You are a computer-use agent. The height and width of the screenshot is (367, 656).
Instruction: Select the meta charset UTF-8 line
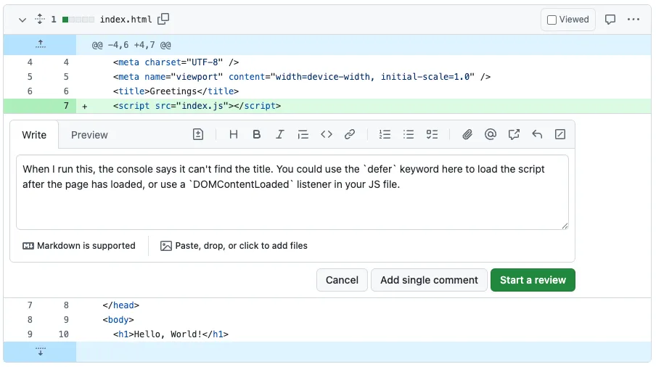click(176, 62)
